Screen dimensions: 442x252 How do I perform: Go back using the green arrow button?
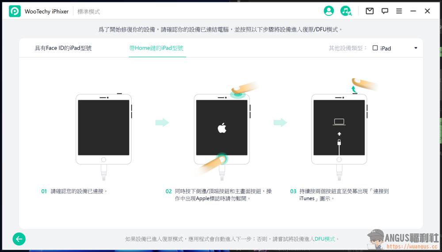pyautogui.click(x=19, y=239)
